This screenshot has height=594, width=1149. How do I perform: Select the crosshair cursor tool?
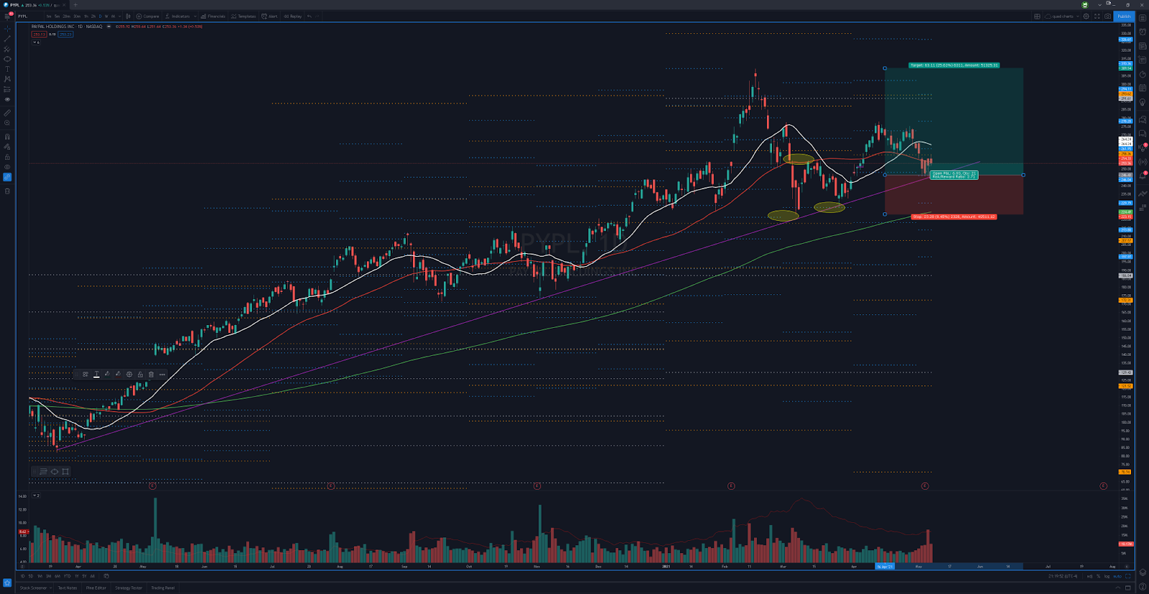tap(7, 29)
